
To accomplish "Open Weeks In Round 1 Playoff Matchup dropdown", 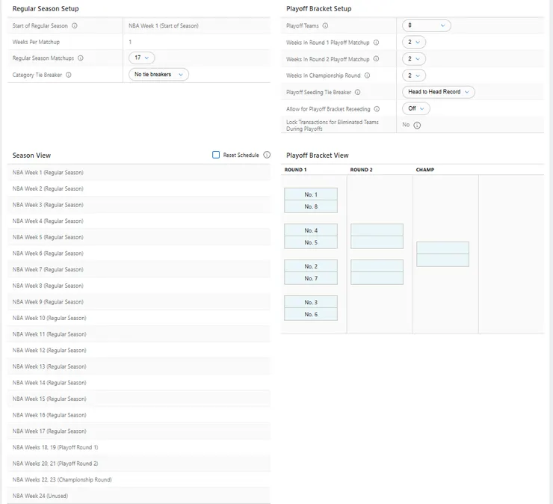I will point(414,42).
